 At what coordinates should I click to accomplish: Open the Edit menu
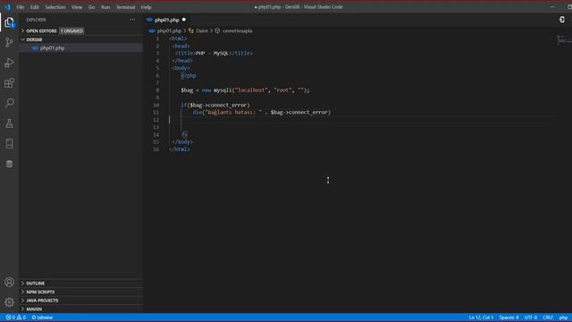coord(34,7)
